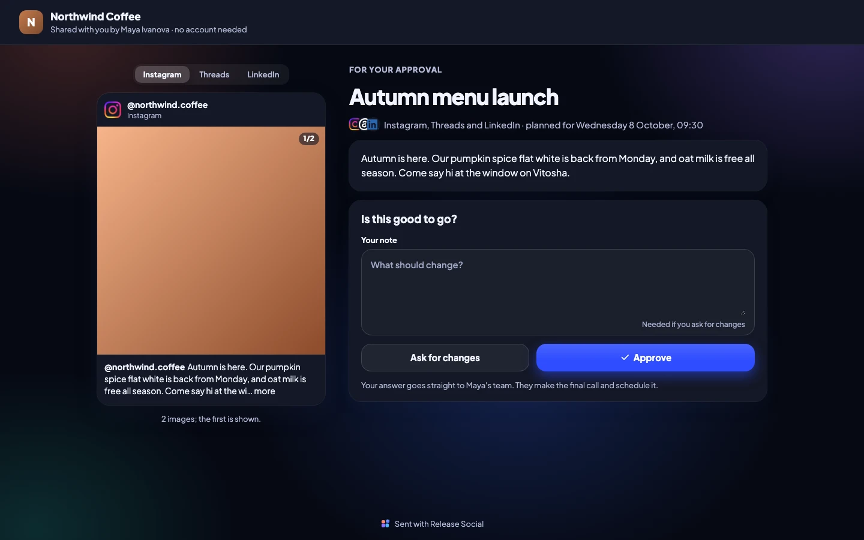864x540 pixels.
Task: Open the Sent with Release Social link
Action: pyautogui.click(x=432, y=524)
